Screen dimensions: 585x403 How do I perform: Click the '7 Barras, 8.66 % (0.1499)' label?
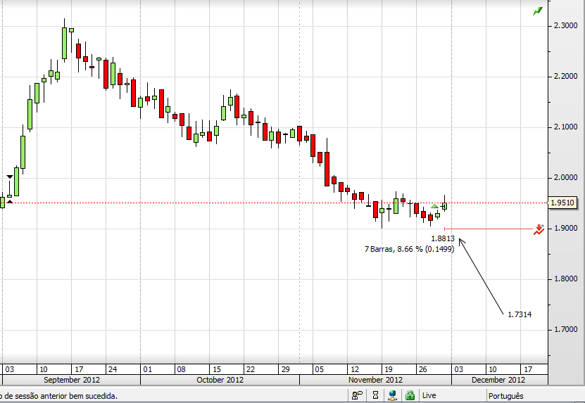click(409, 249)
